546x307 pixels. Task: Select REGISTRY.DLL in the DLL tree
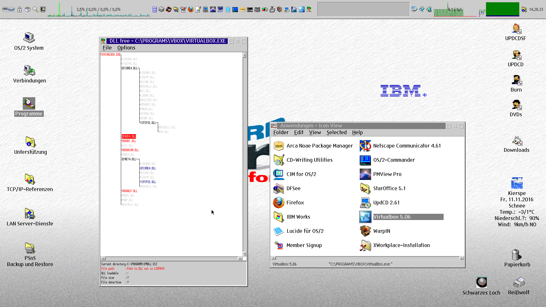[149, 100]
